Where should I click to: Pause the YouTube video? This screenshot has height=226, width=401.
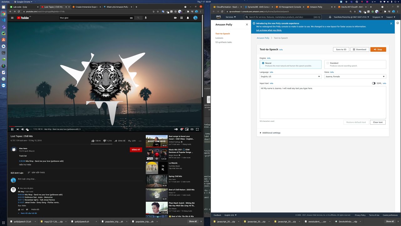(x=12, y=129)
